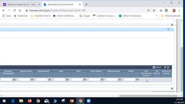Open the Black column filter menu
Screen dimensions: 185x104
click(85, 80)
